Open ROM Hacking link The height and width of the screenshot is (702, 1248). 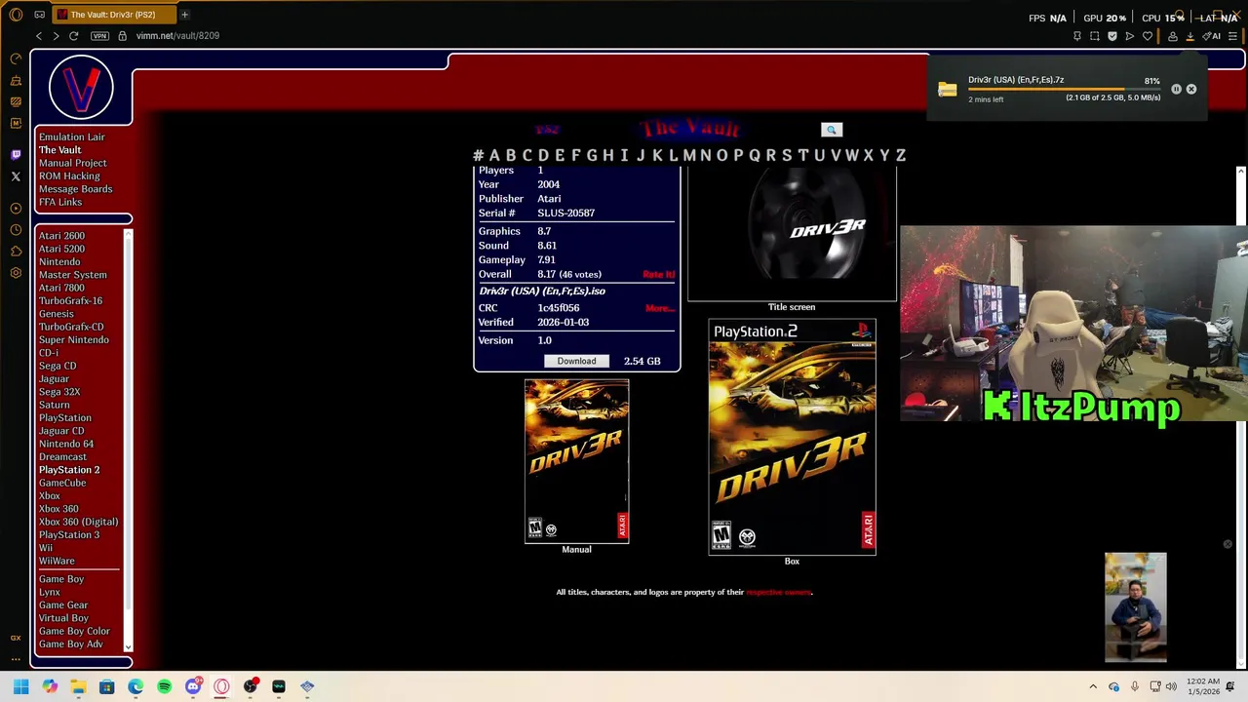coord(69,176)
